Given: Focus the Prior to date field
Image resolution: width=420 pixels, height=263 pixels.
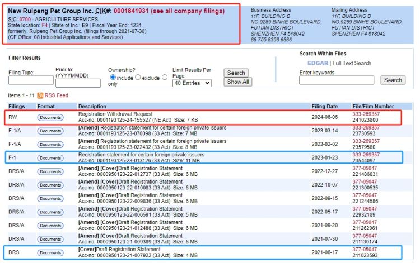Looking at the screenshot, I should 78,83.
